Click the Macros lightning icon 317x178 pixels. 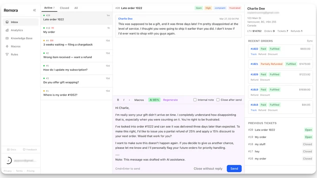(x=7, y=46)
